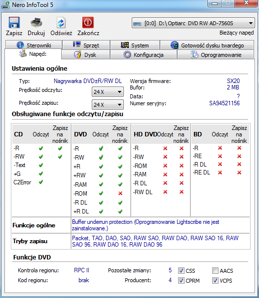Click the Zapisz floppy disk icon

point(14,22)
